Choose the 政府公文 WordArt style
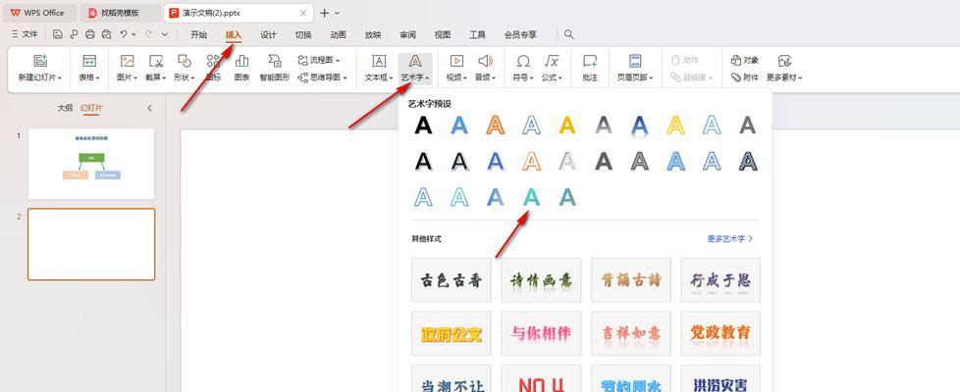The image size is (960, 392). [x=452, y=333]
